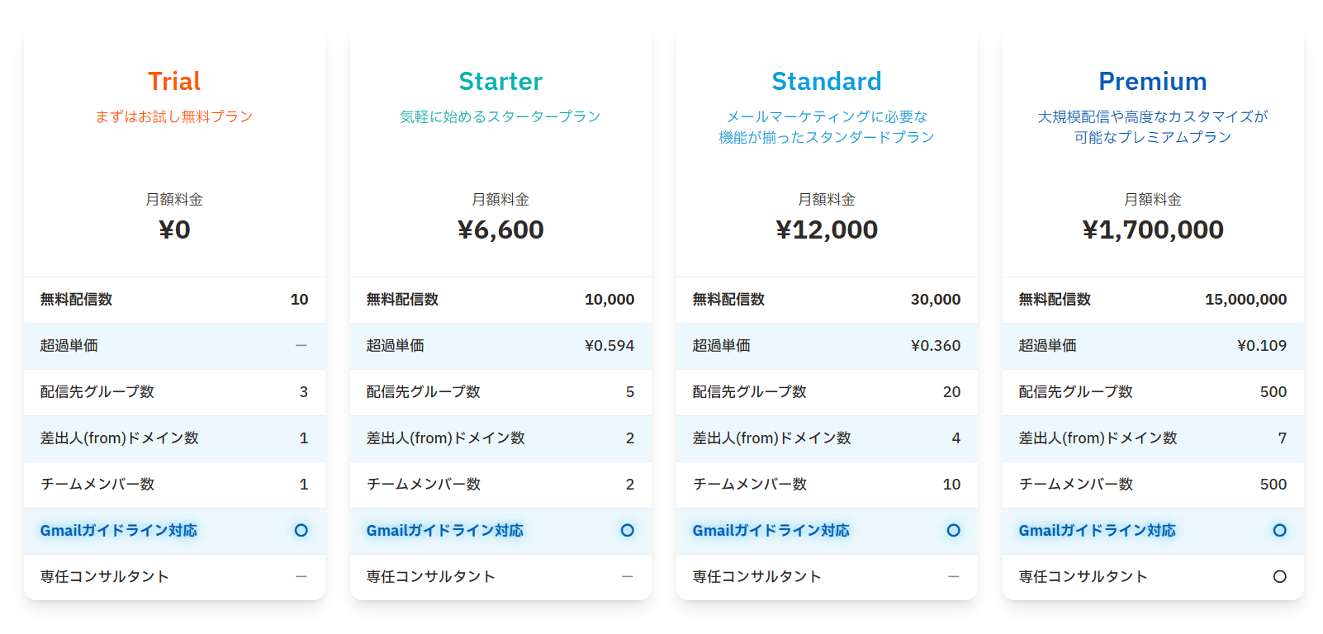Open the Gmailガイドライン対応 link in Starter plan
Screen dimensions: 1323x634
click(x=445, y=531)
